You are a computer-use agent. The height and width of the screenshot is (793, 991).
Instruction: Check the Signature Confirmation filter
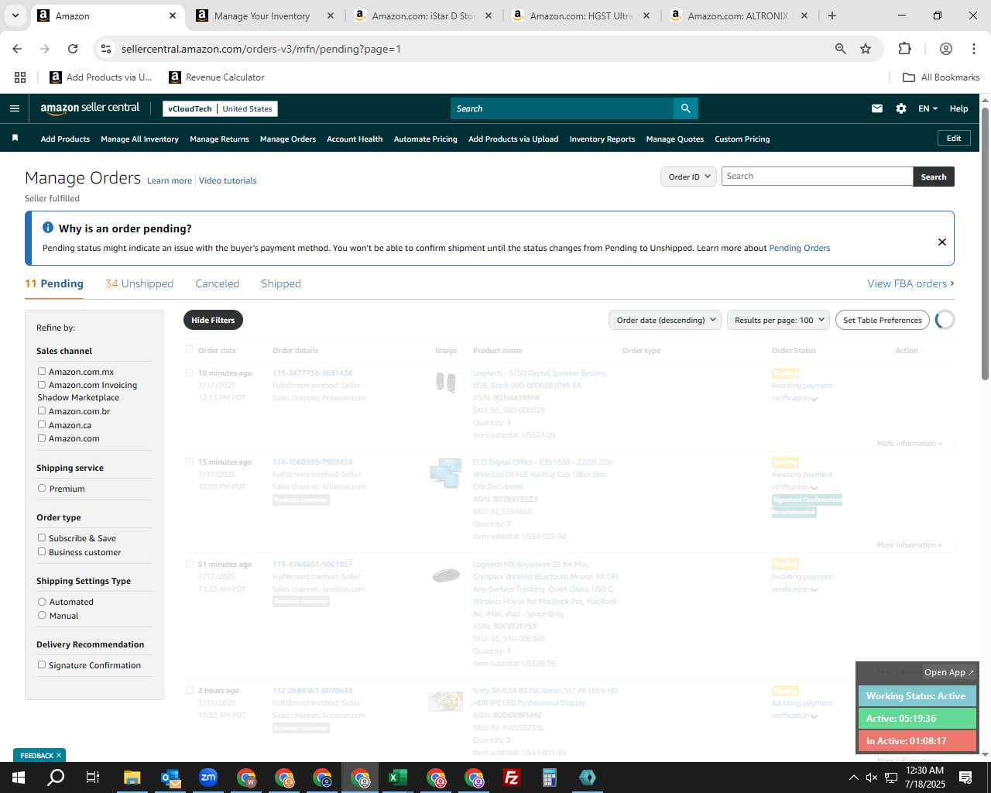(42, 664)
